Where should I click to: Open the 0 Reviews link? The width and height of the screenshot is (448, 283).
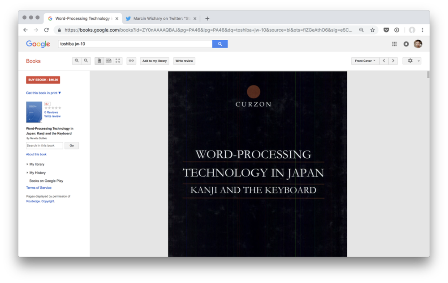tap(51, 112)
